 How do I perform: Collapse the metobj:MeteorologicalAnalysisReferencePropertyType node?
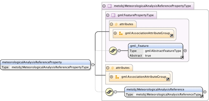click(104, 6)
